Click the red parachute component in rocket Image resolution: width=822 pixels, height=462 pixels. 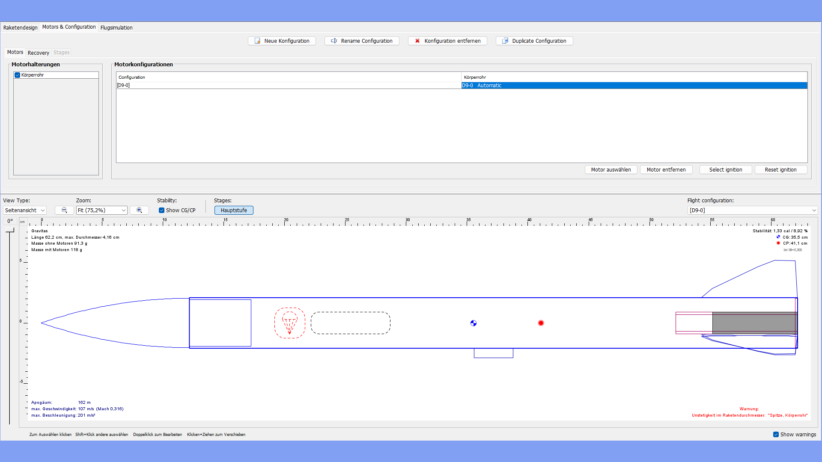pos(290,323)
